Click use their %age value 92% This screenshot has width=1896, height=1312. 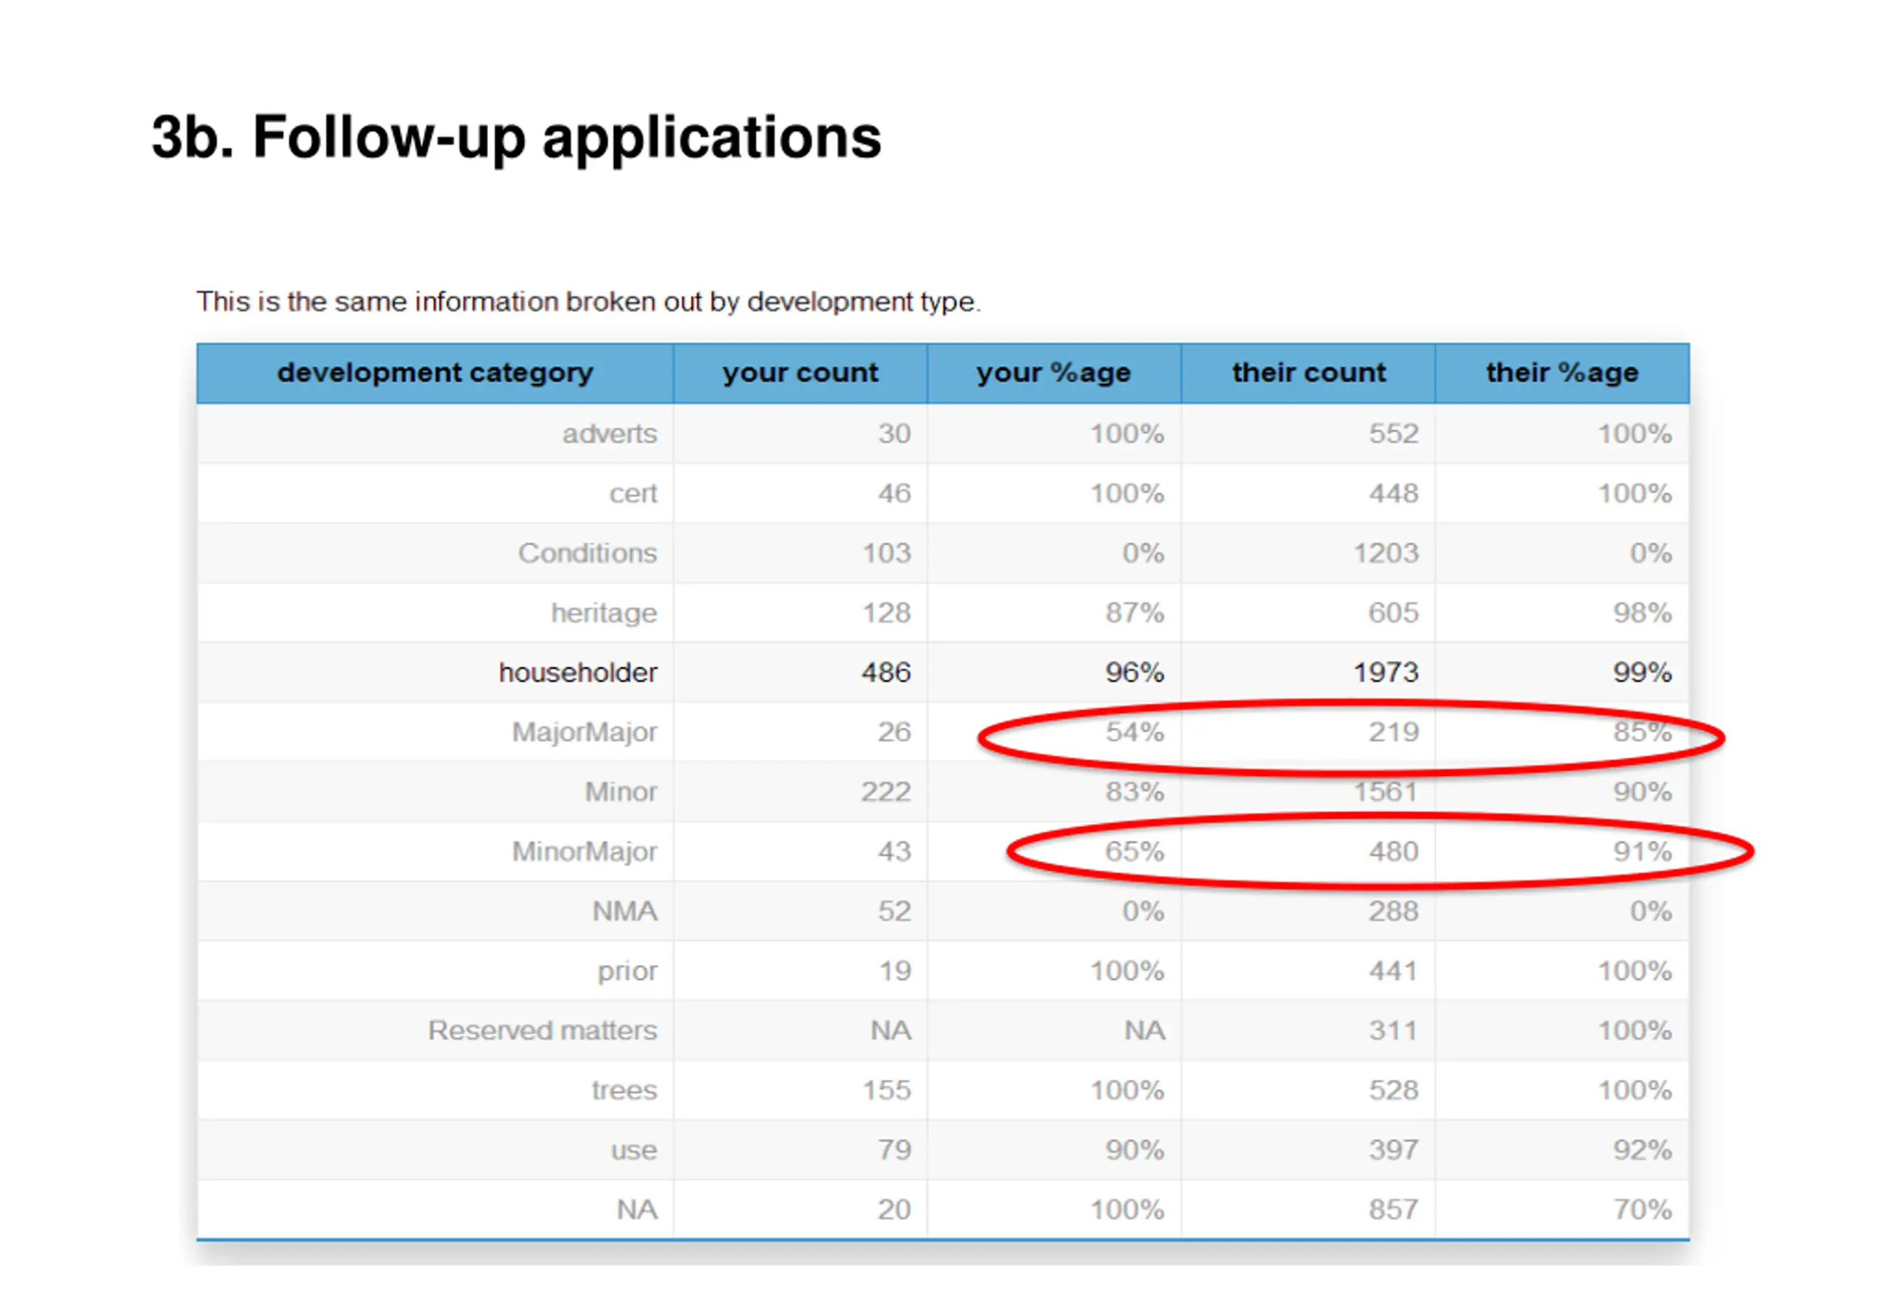click(x=1642, y=1149)
